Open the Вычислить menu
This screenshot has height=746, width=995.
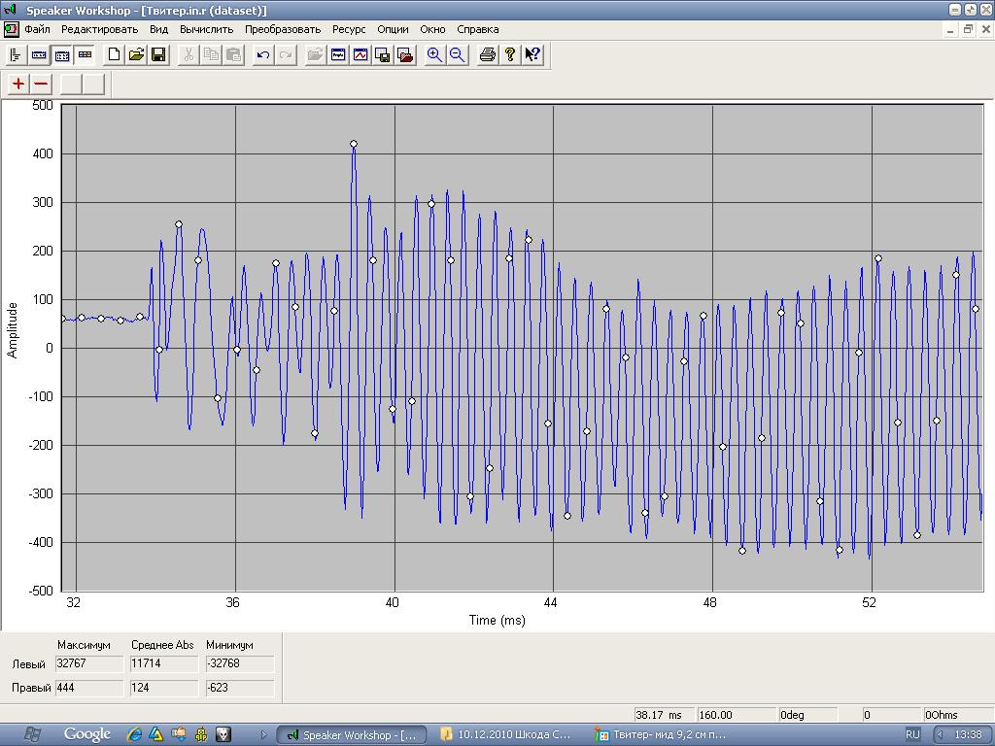(206, 29)
